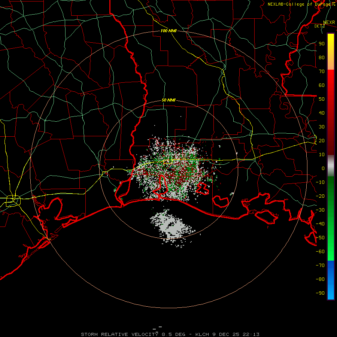Select the 0 value on the velocity scale

pyautogui.click(x=323, y=168)
